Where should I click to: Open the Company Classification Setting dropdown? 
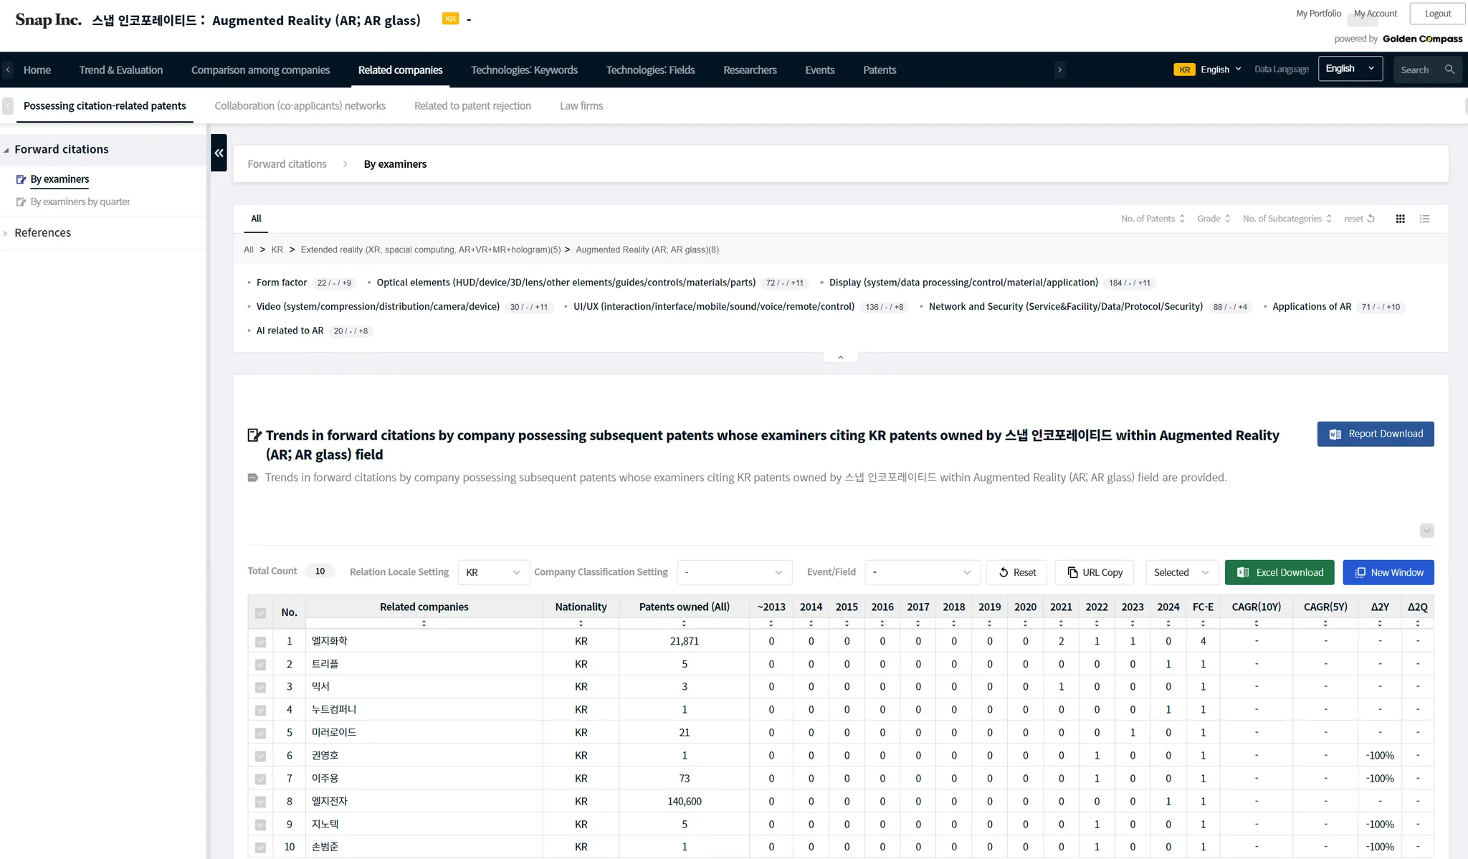(733, 572)
